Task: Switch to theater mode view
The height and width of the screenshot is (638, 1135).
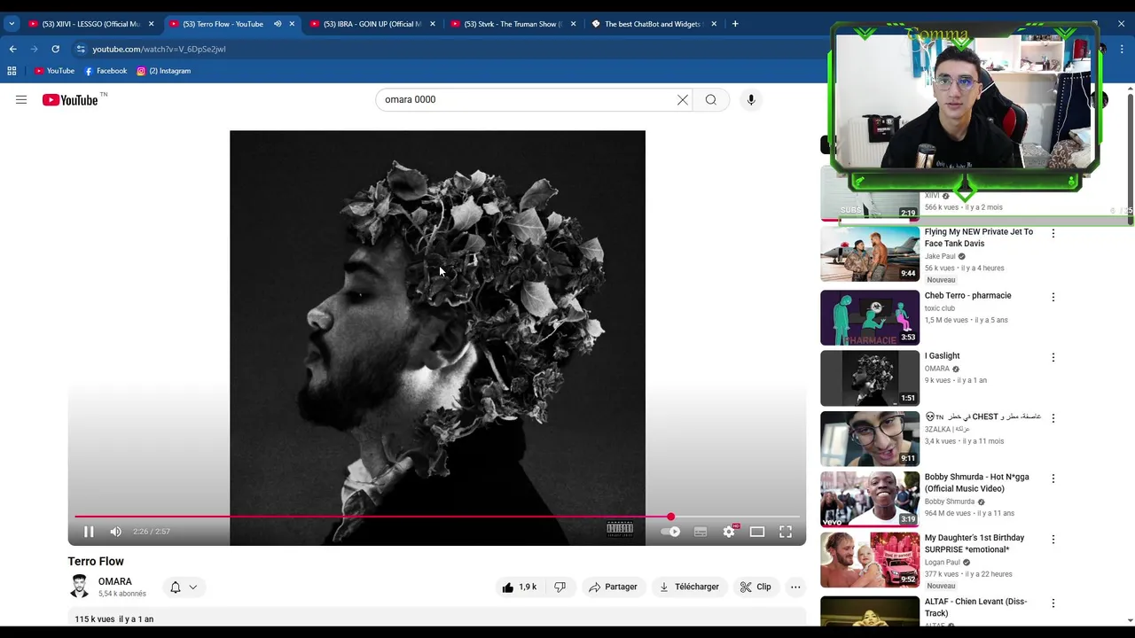Action: coord(757,532)
